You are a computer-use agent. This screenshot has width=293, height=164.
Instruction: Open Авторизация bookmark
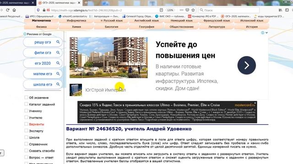[x=105, y=16]
